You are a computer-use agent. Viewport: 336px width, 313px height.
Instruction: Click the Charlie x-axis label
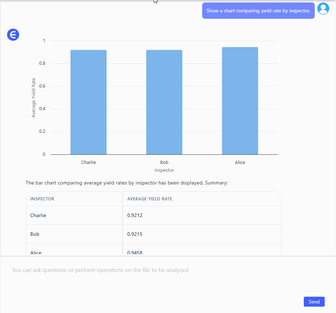89,163
